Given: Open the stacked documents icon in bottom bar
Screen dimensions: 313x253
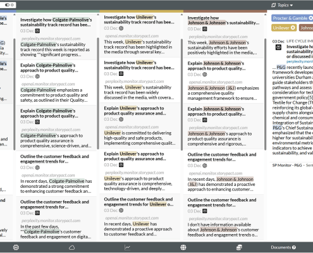Looking at the screenshot, I should point(239,247).
